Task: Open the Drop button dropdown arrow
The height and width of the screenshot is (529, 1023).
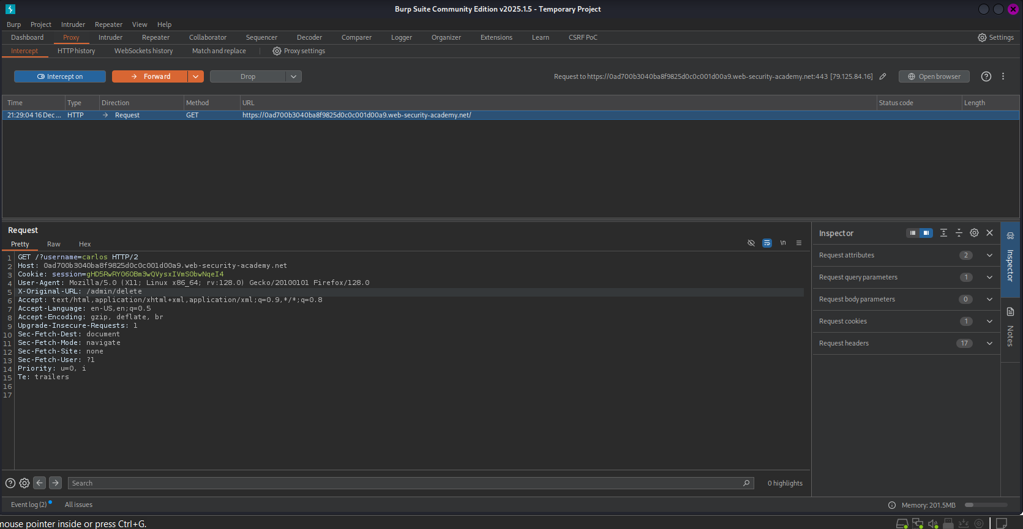Action: tap(293, 76)
